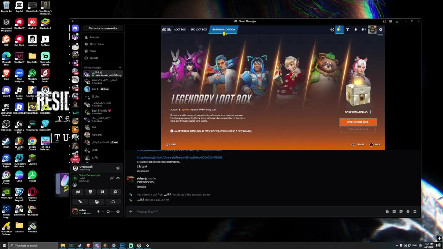
Task: Click the elden user avatar panel
Action: (x=83, y=211)
